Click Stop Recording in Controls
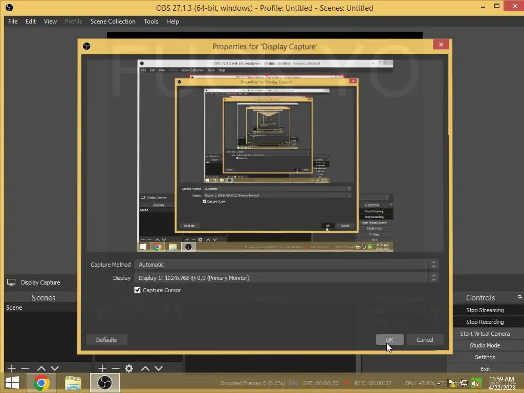The width and height of the screenshot is (524, 393). [x=485, y=322]
